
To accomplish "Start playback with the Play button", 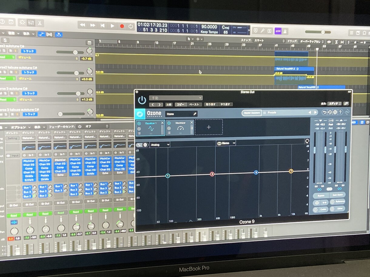I will pyautogui.click(x=112, y=26).
